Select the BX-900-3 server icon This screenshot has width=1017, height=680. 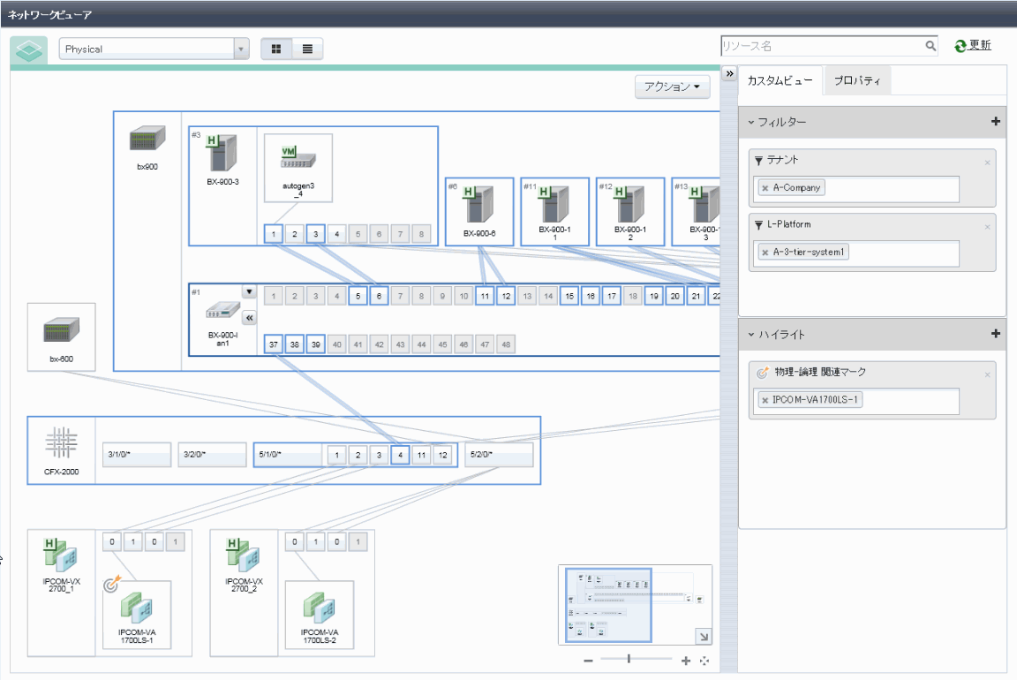(222, 153)
